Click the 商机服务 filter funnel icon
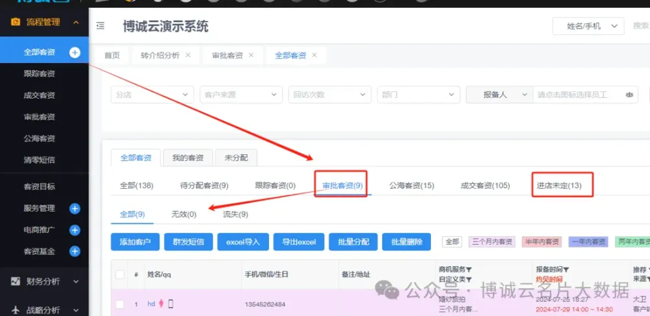The height and width of the screenshot is (316, 650). click(x=469, y=270)
